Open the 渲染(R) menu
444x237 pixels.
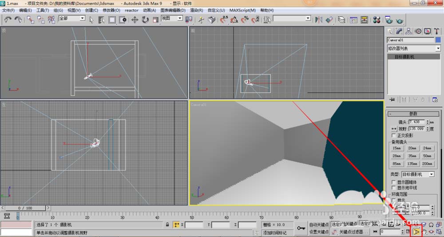coord(196,10)
